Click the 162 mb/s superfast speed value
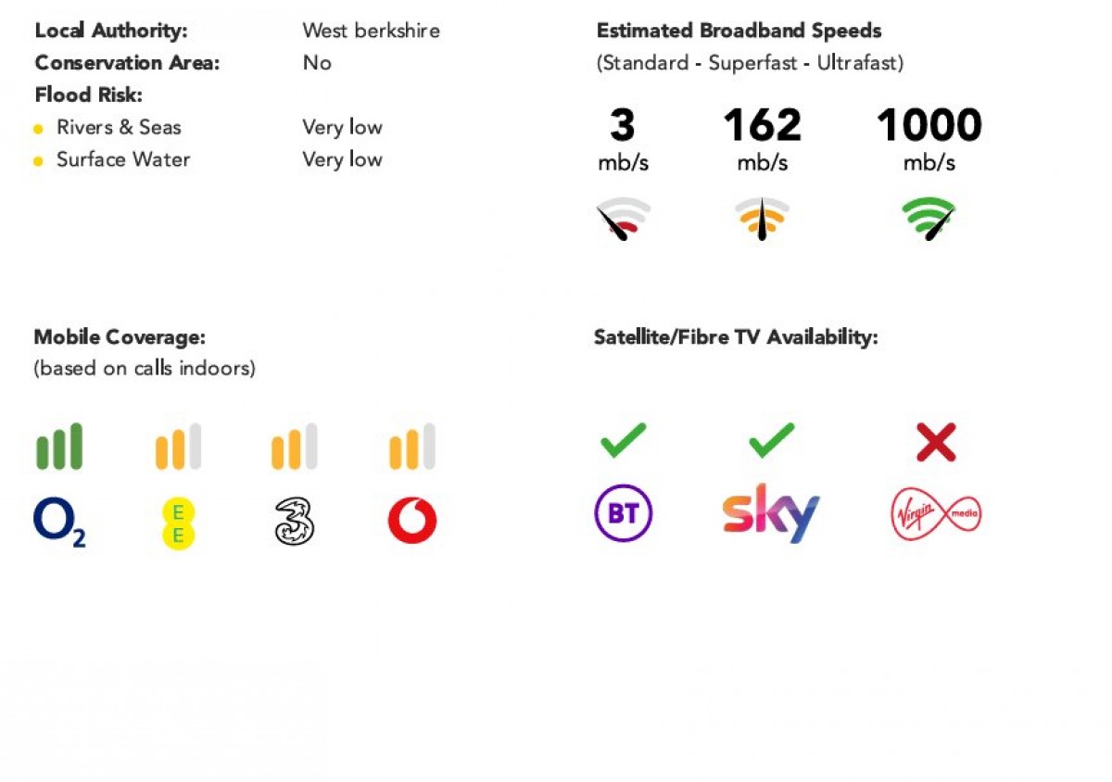The width and height of the screenshot is (1112, 782). [763, 140]
